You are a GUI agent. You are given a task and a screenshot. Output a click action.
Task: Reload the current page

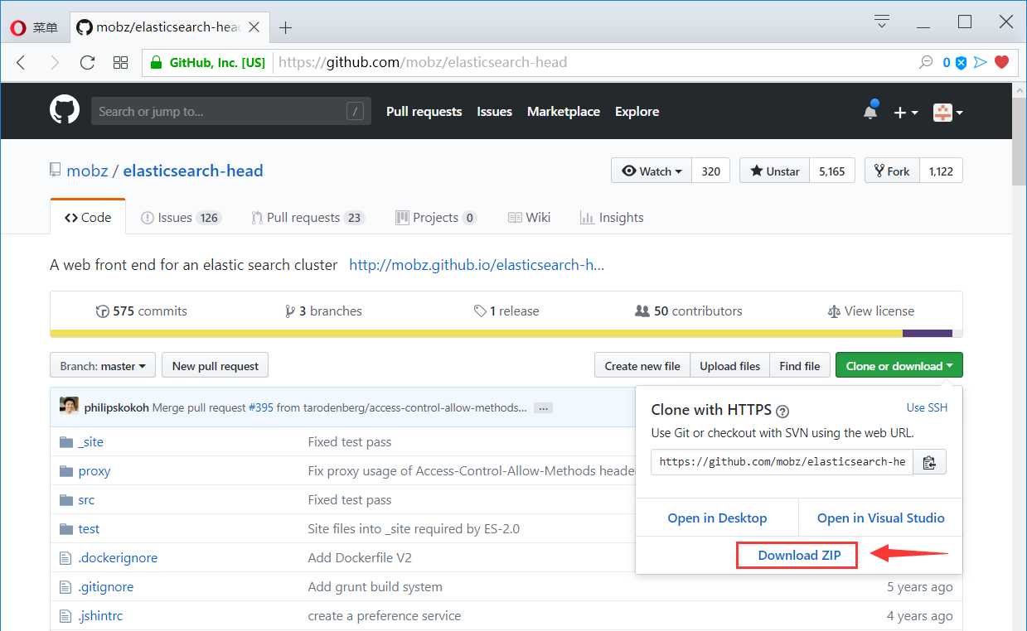click(x=87, y=62)
